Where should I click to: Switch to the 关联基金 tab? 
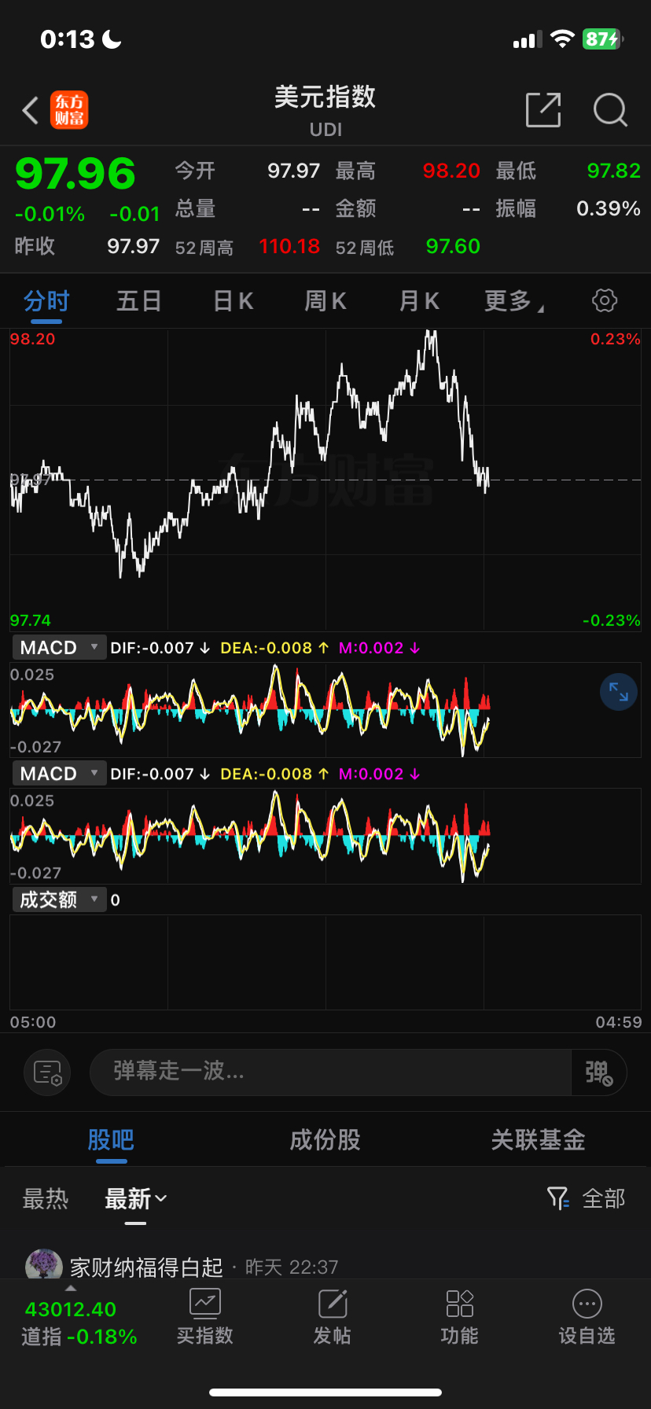click(x=538, y=1139)
